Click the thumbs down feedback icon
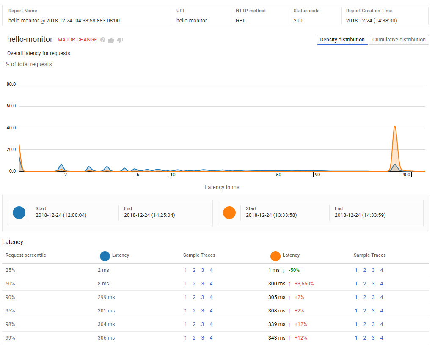This screenshot has height=348, width=435. coord(120,40)
